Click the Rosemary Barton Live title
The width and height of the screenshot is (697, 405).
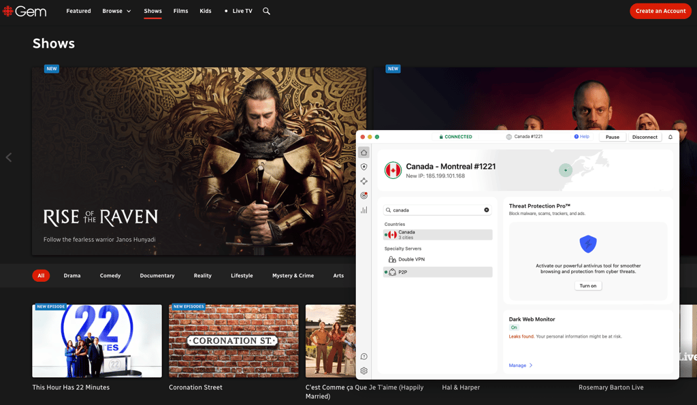pos(611,387)
